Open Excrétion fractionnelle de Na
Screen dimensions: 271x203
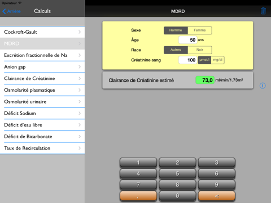pyautogui.click(x=42, y=55)
